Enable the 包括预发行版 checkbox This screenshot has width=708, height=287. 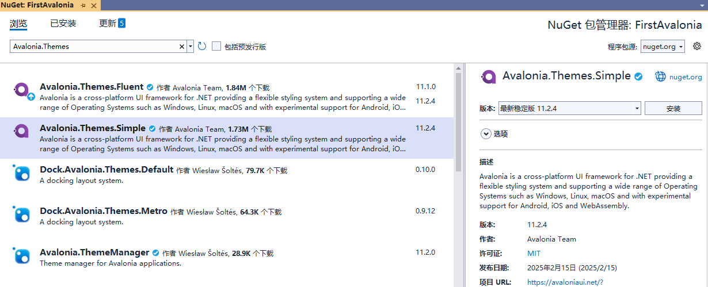[x=216, y=46]
